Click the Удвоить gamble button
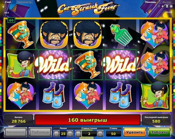This screenshot has height=139, width=175. [134, 132]
